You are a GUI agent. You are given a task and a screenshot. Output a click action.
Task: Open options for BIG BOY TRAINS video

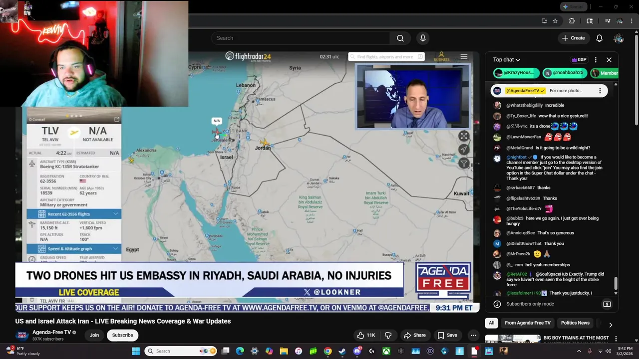click(616, 339)
